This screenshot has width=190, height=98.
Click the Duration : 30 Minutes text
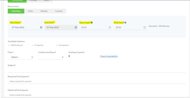(159, 26)
